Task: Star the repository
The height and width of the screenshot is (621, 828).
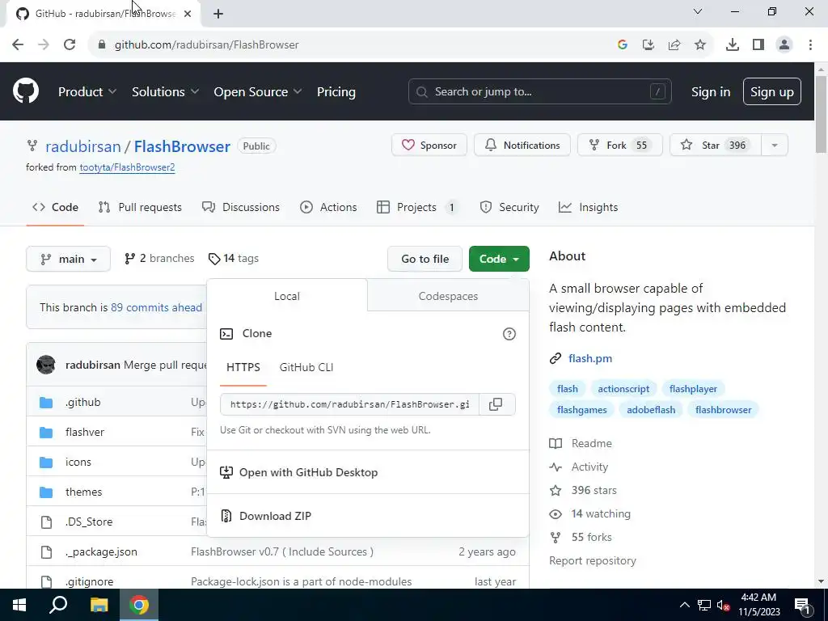Action: click(716, 146)
